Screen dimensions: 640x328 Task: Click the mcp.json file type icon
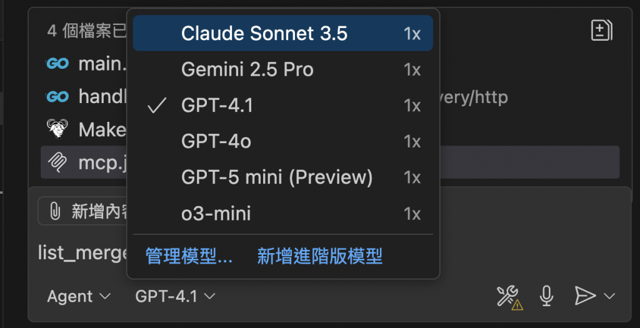[57, 162]
